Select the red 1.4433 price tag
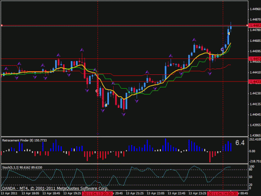The width and height of the screenshot is (261, 196). (255, 81)
